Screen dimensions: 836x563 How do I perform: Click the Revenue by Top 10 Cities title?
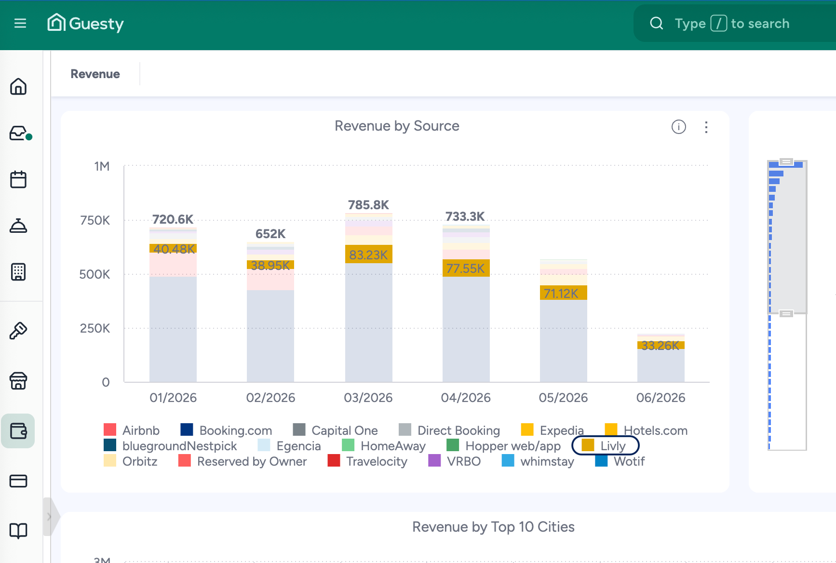click(493, 527)
